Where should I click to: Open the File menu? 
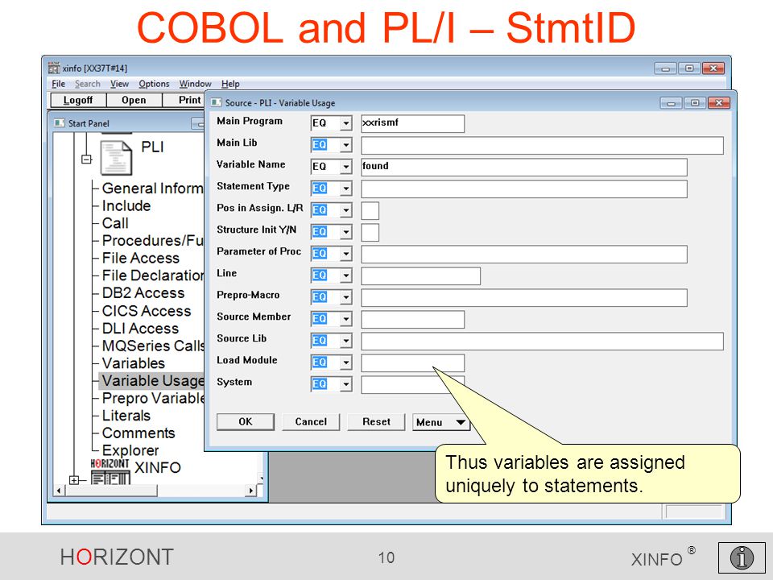(x=58, y=84)
